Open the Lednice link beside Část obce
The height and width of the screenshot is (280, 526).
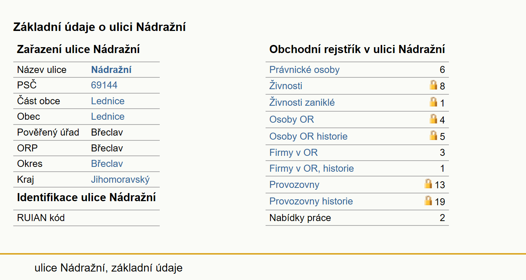coord(108,101)
